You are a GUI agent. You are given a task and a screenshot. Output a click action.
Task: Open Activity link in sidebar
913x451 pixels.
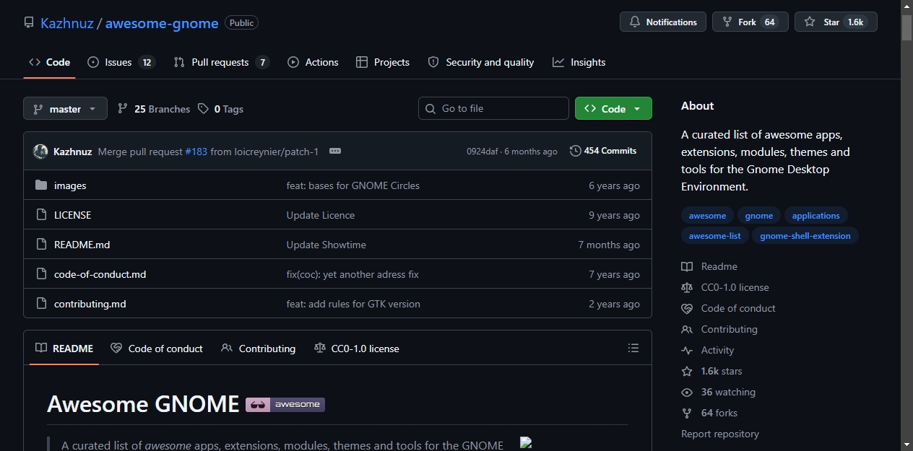coord(708,350)
